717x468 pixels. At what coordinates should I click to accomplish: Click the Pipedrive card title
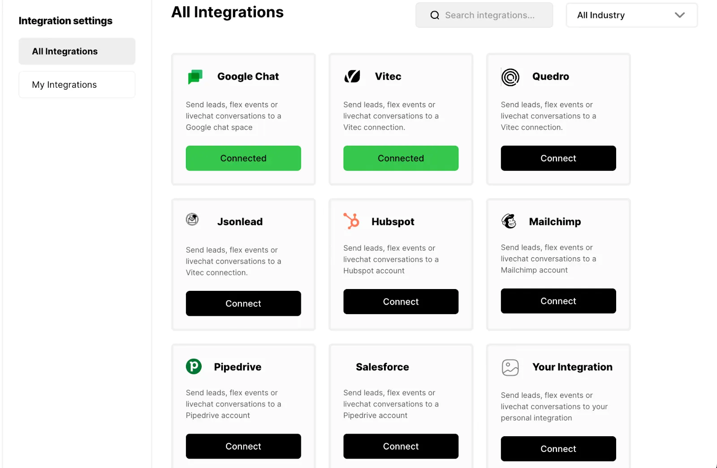pos(238,367)
